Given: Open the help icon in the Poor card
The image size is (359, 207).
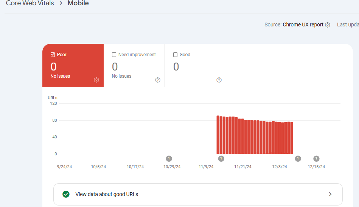Looking at the screenshot, I should (96, 80).
